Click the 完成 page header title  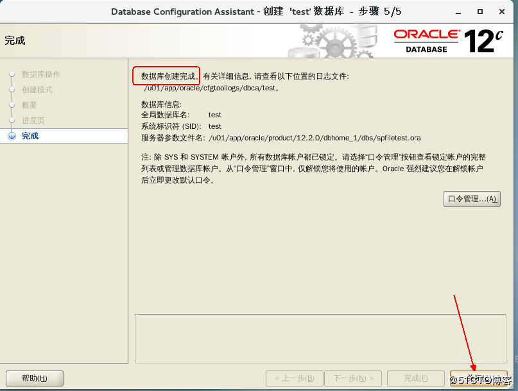pos(15,40)
